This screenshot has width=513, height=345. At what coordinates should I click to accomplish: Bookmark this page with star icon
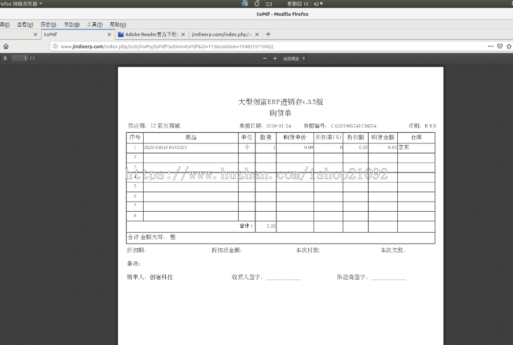point(509,46)
